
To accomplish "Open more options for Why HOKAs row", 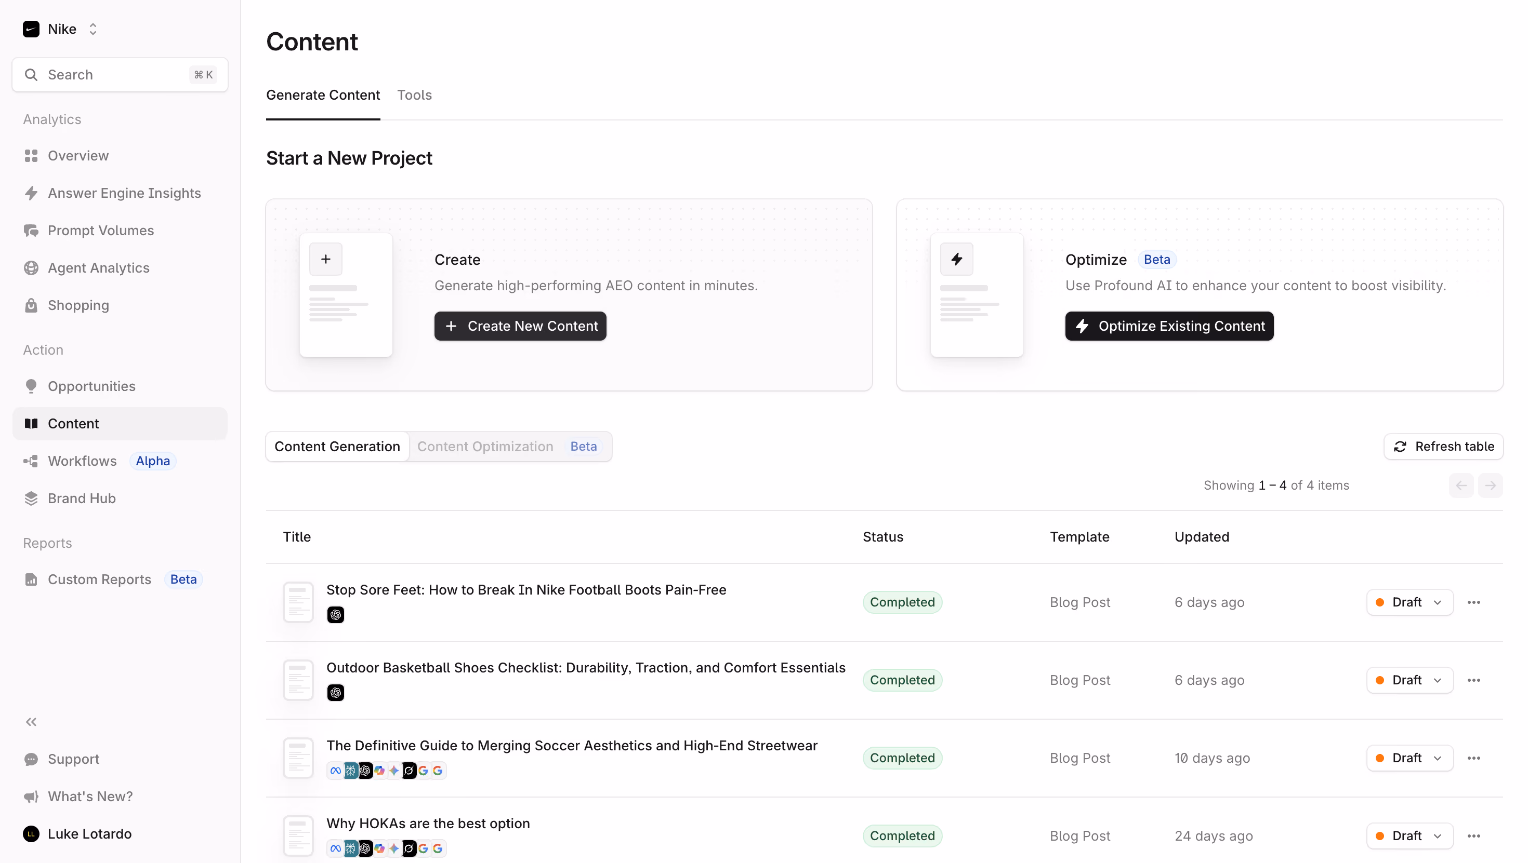I will click(1473, 835).
